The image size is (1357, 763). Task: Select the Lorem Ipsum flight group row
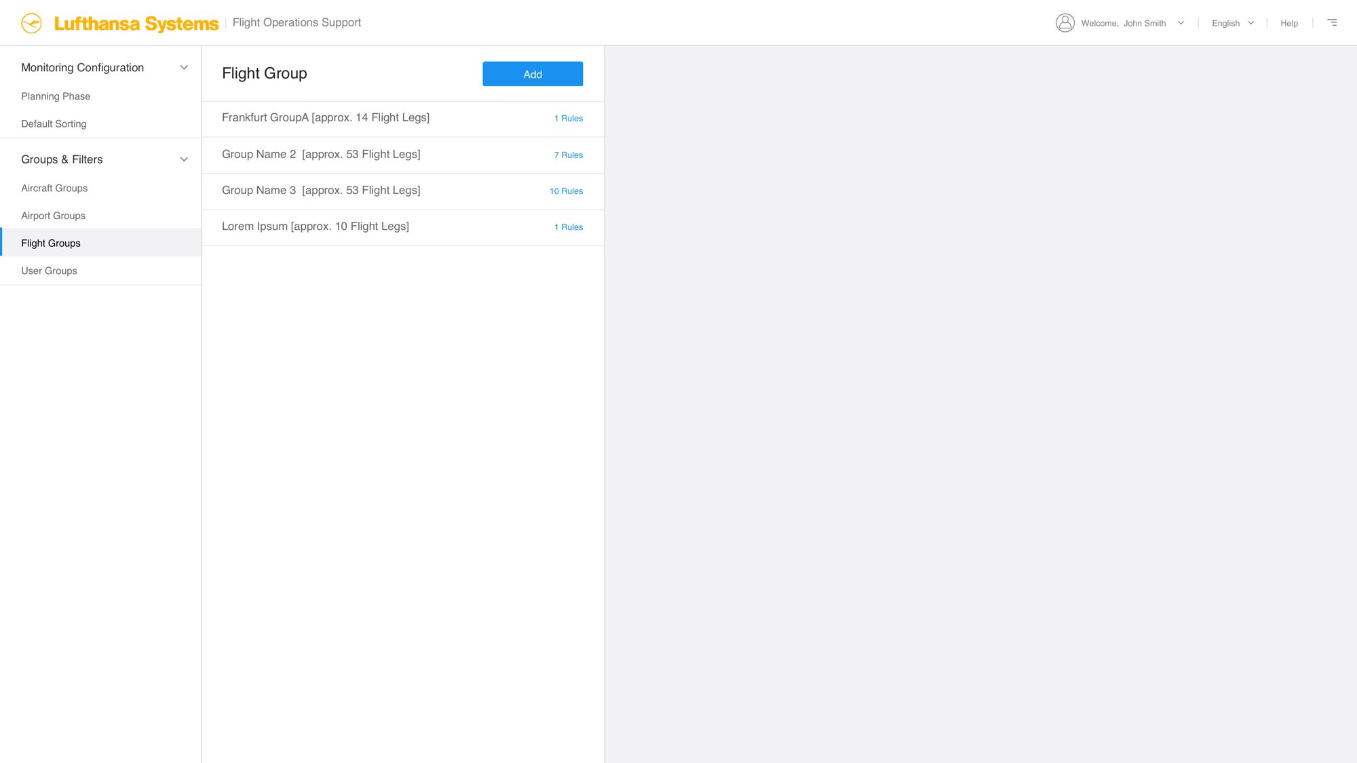tap(403, 227)
